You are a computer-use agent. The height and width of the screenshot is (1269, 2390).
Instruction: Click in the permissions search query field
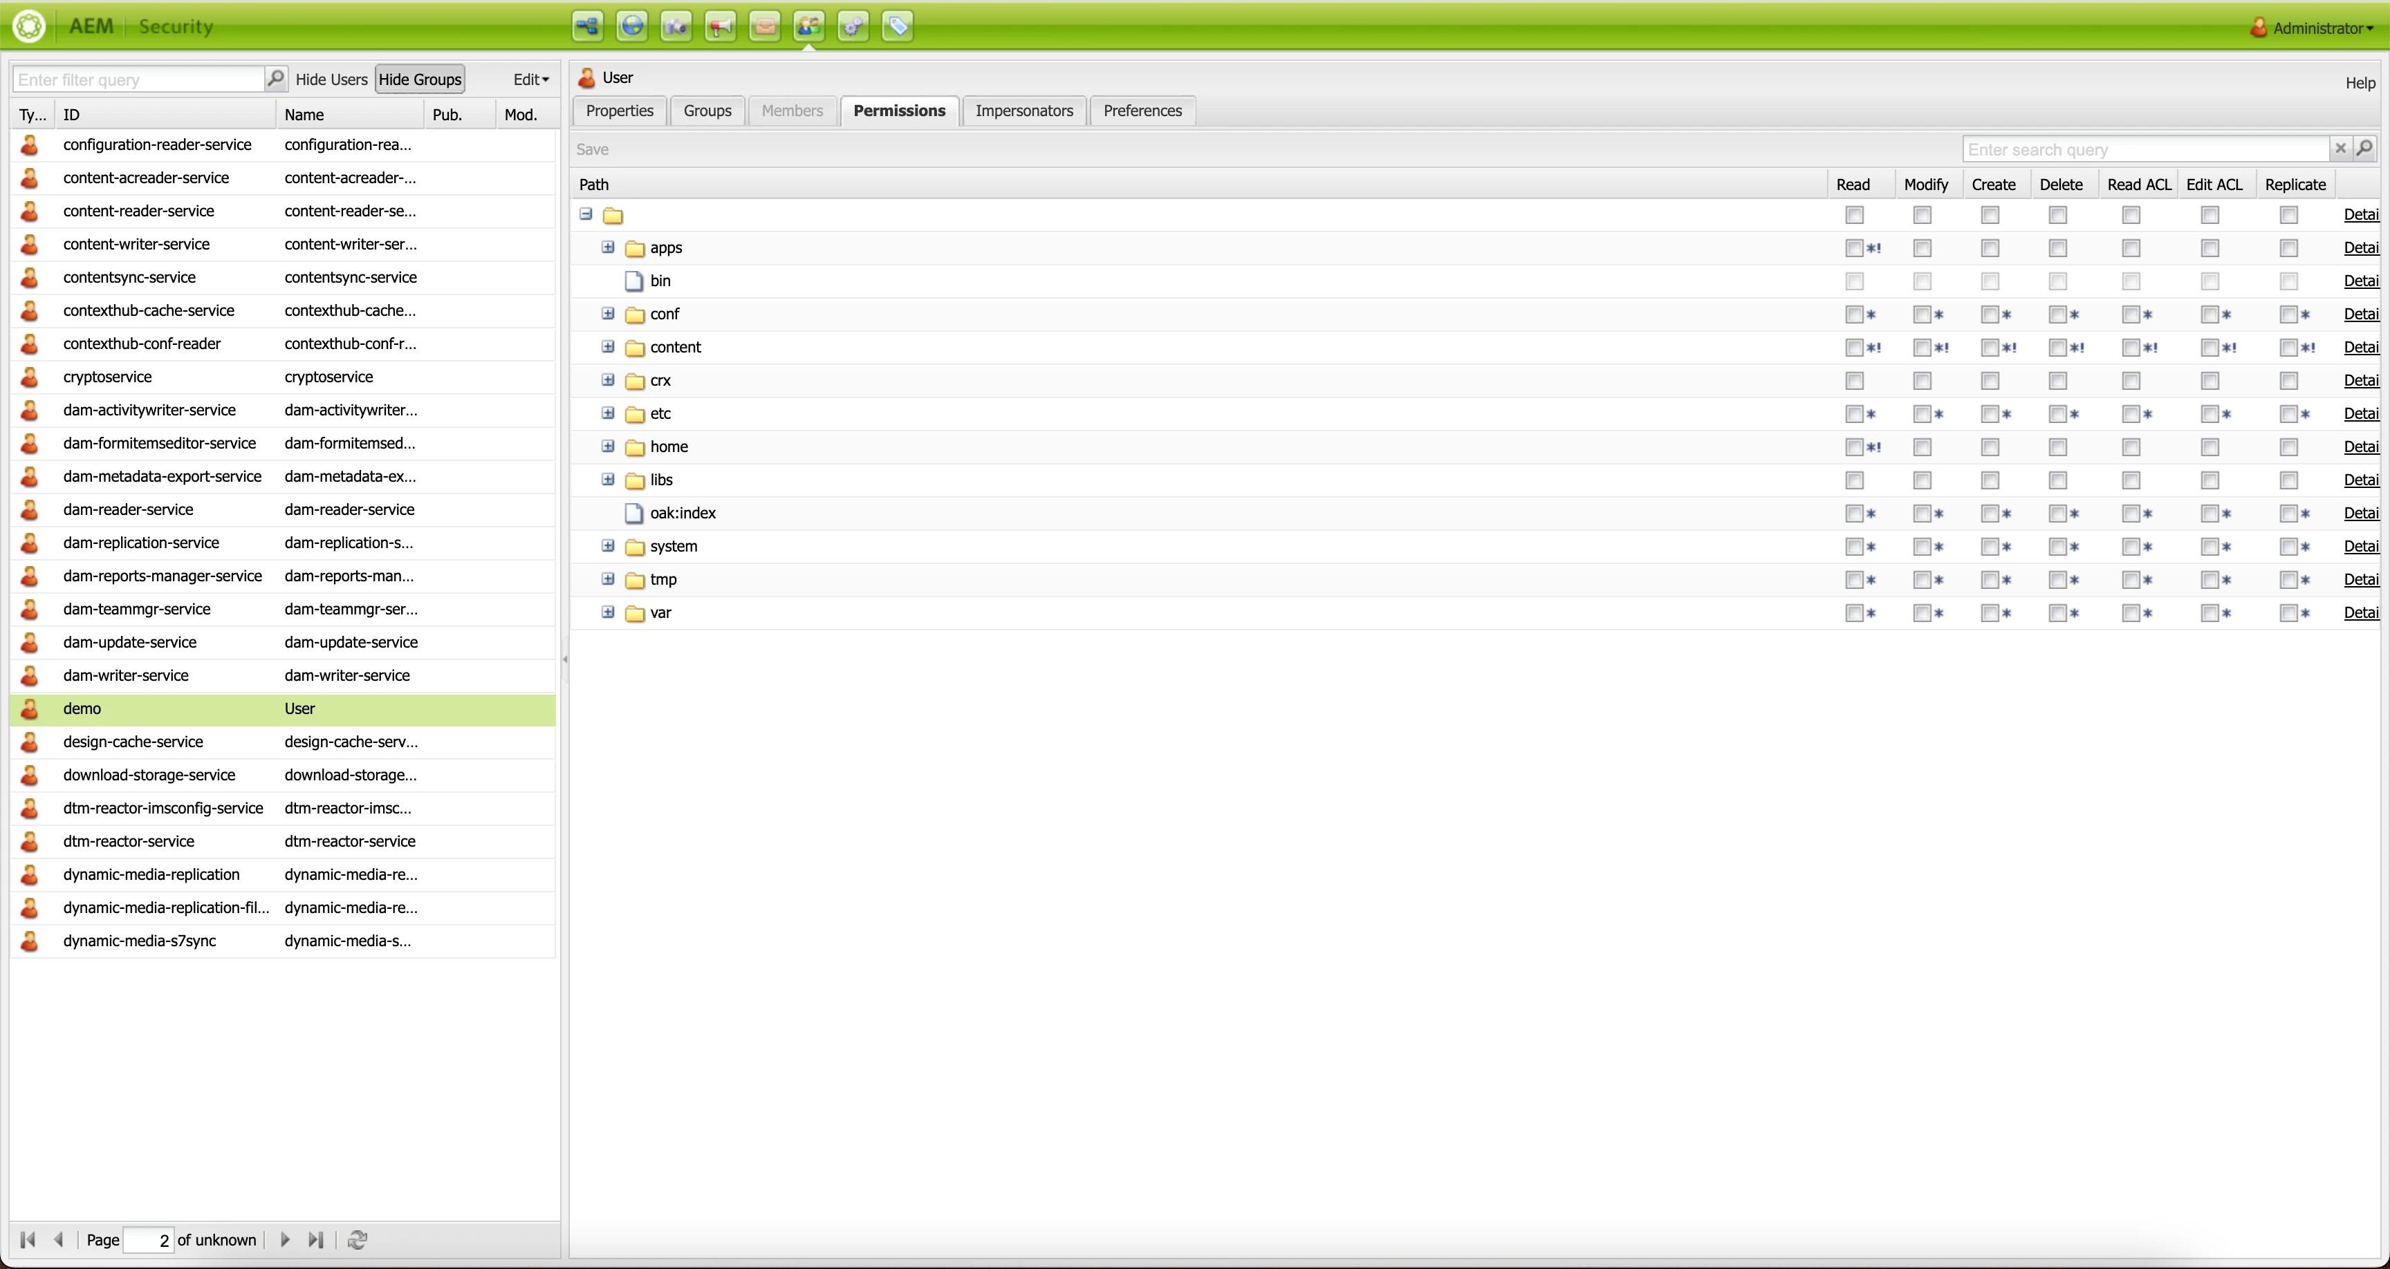[x=2144, y=149]
